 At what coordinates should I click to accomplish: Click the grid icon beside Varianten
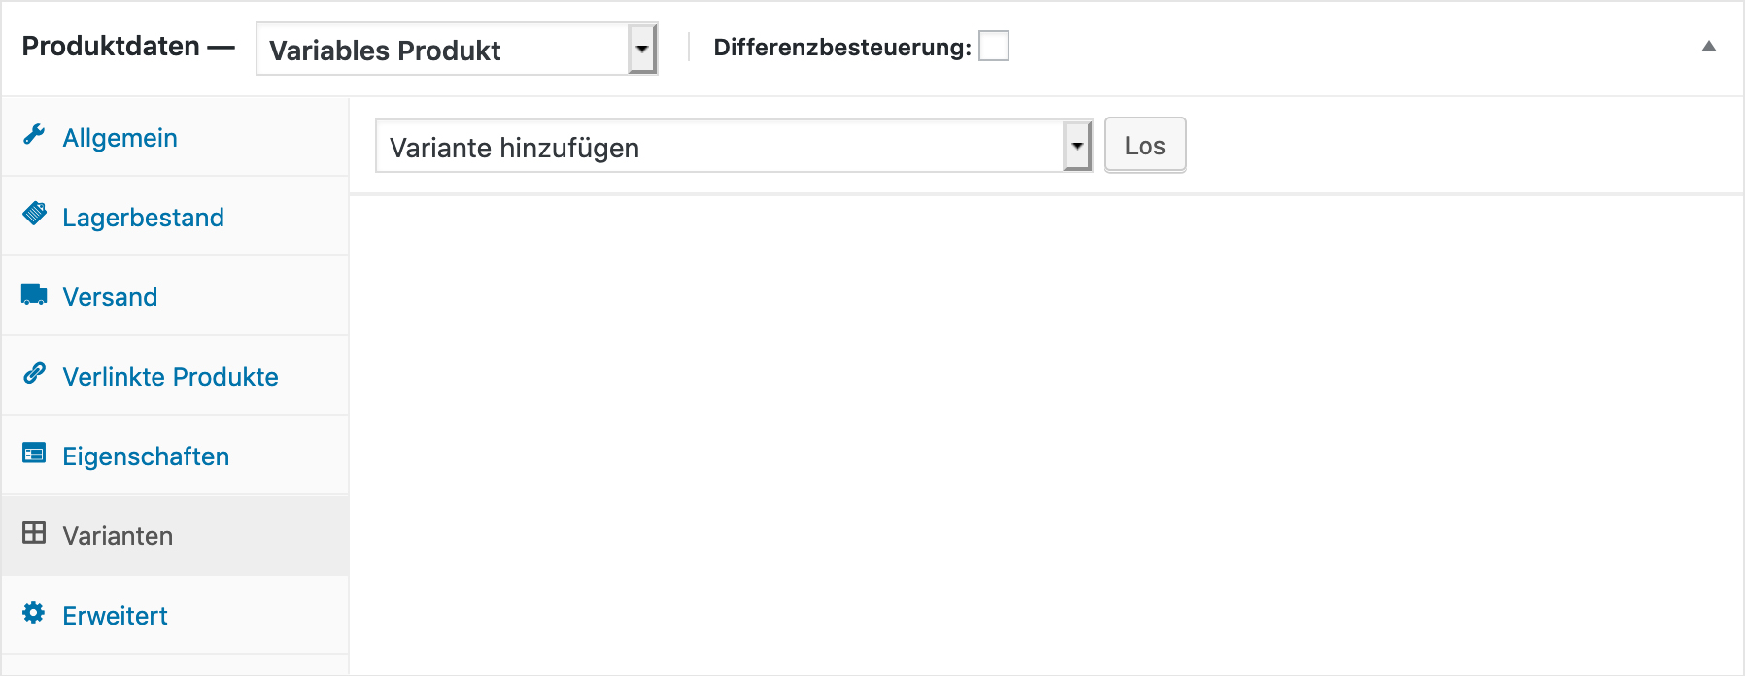point(34,532)
